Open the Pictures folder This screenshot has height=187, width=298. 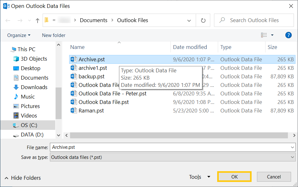pyautogui.click(x=30, y=106)
